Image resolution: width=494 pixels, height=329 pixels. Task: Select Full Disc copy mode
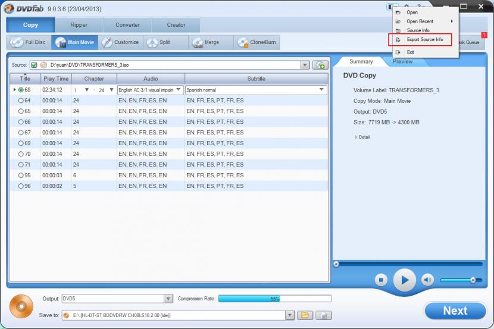click(x=29, y=42)
